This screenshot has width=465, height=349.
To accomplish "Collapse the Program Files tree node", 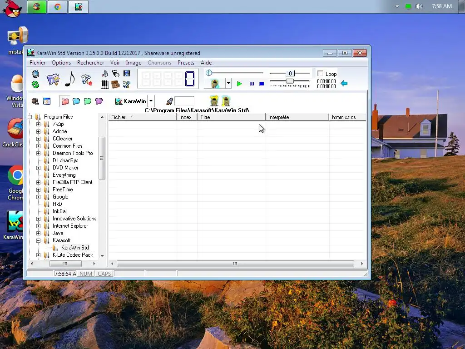I will tap(30, 117).
